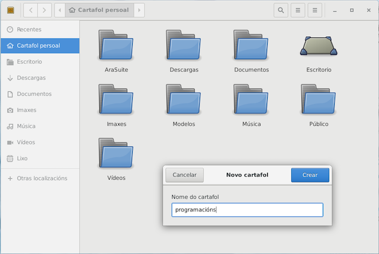The image size is (379, 254).
Task: Click the Público folder icon
Action: [x=319, y=101]
